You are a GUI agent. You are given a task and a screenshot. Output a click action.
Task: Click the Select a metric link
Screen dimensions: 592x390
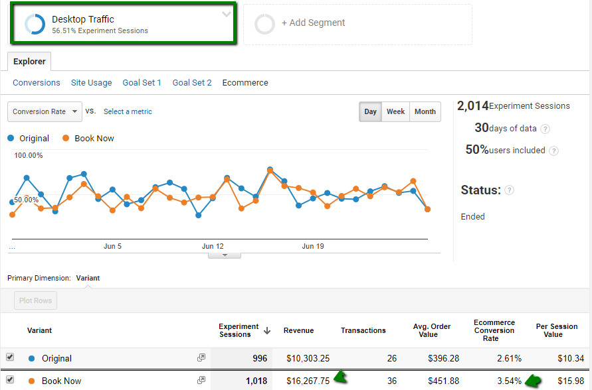pyautogui.click(x=128, y=111)
